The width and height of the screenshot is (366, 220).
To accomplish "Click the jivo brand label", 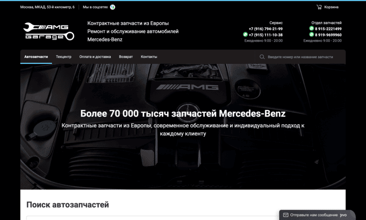I will pos(343,215).
